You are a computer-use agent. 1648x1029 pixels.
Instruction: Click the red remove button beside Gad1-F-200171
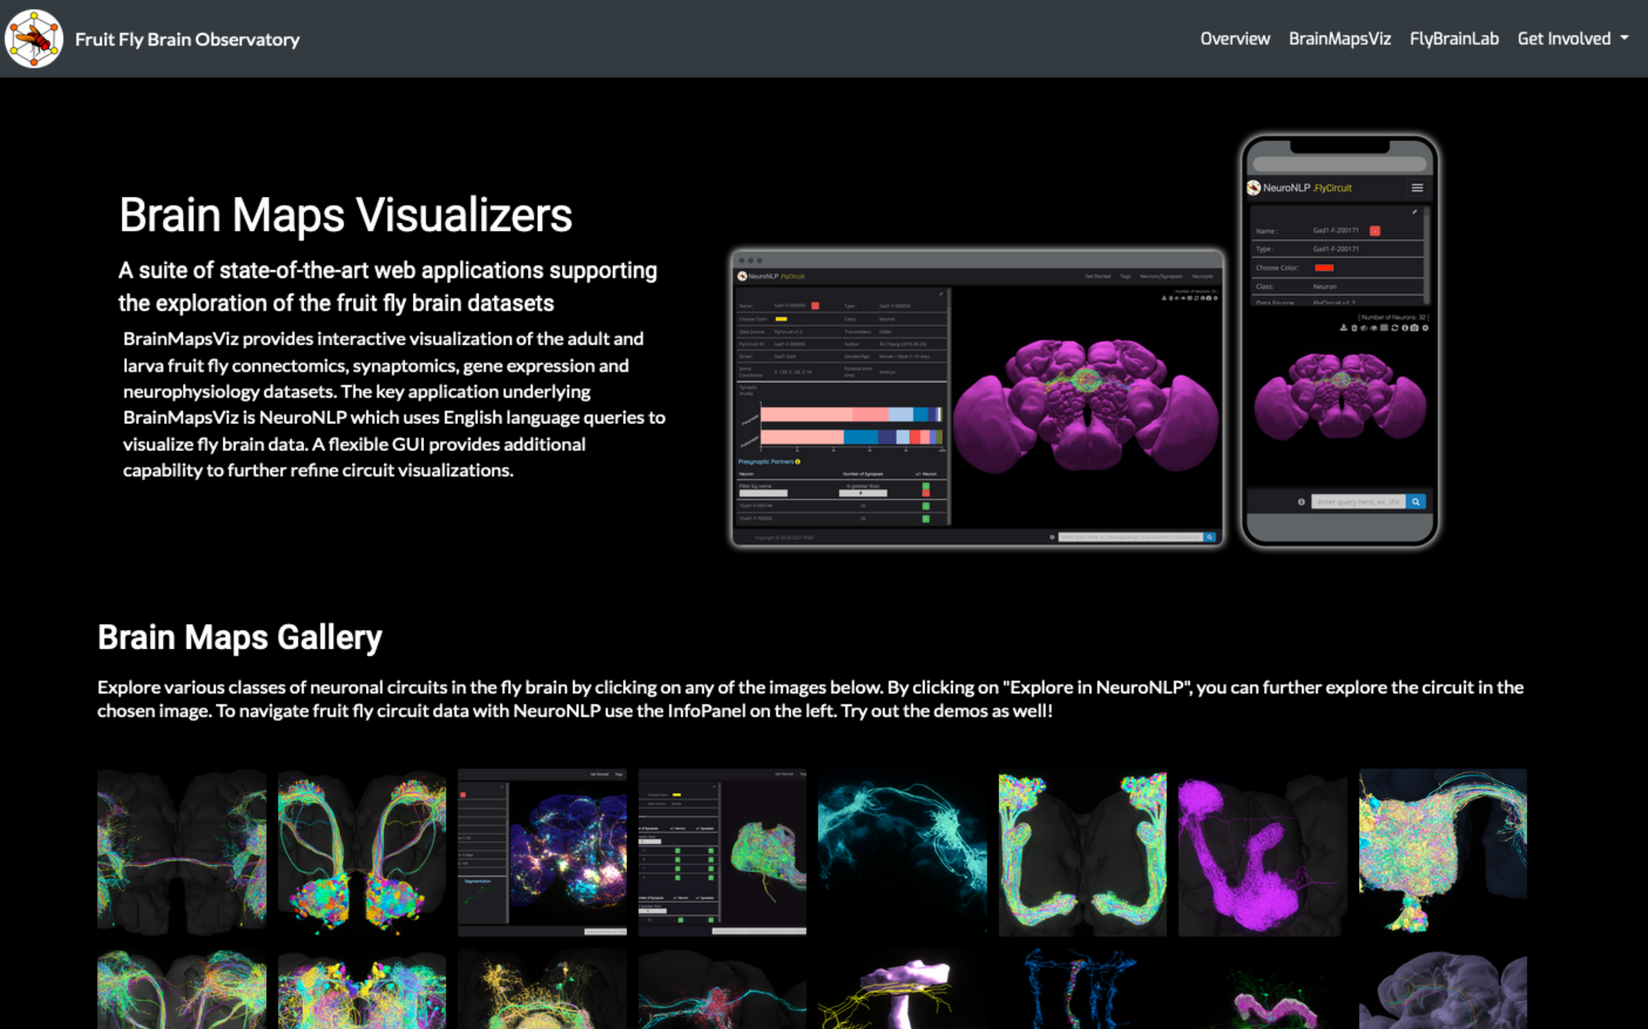1374,231
